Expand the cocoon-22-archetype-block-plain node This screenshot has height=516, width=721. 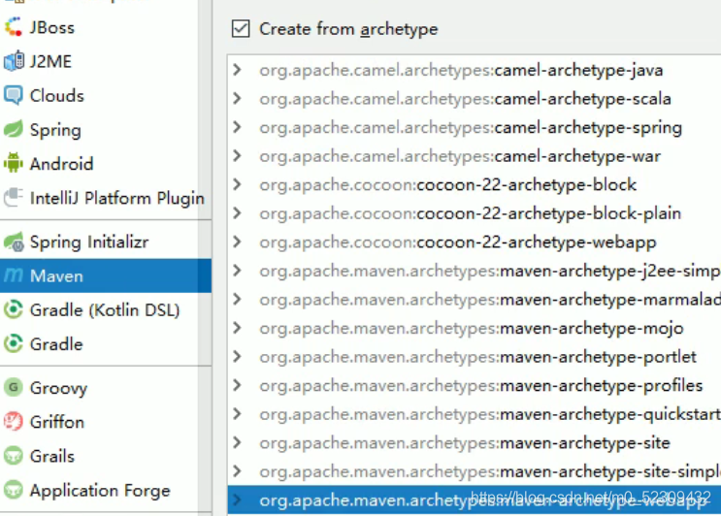(x=238, y=213)
